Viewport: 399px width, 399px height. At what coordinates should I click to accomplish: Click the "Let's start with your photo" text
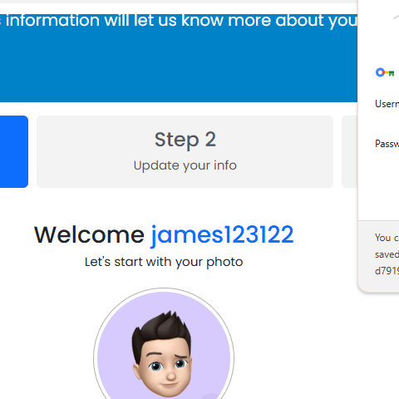[x=164, y=262]
